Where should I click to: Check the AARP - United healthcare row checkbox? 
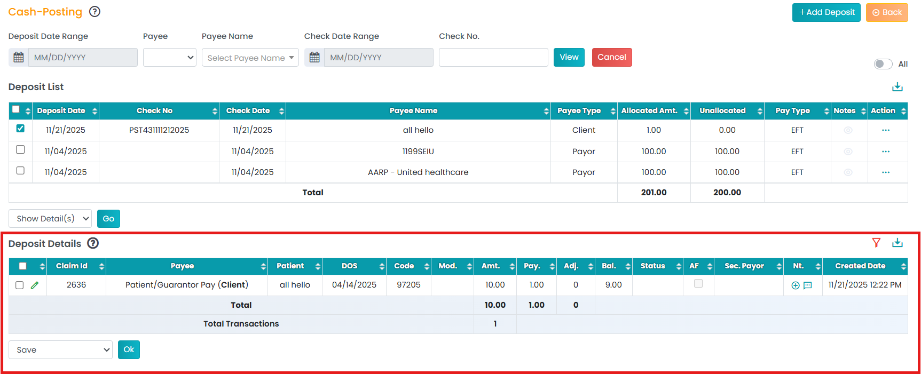[x=20, y=171]
